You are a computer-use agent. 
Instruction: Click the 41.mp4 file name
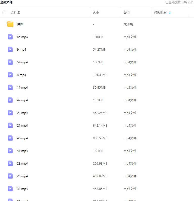[x=22, y=151]
